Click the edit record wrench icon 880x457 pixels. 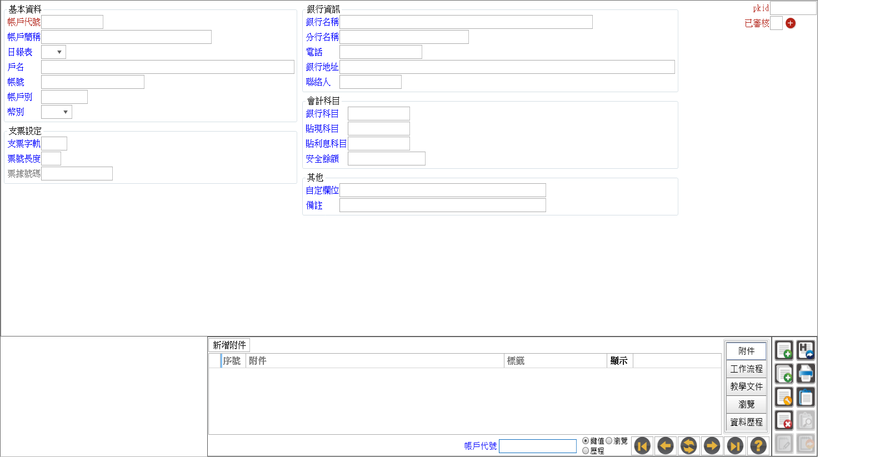784,397
